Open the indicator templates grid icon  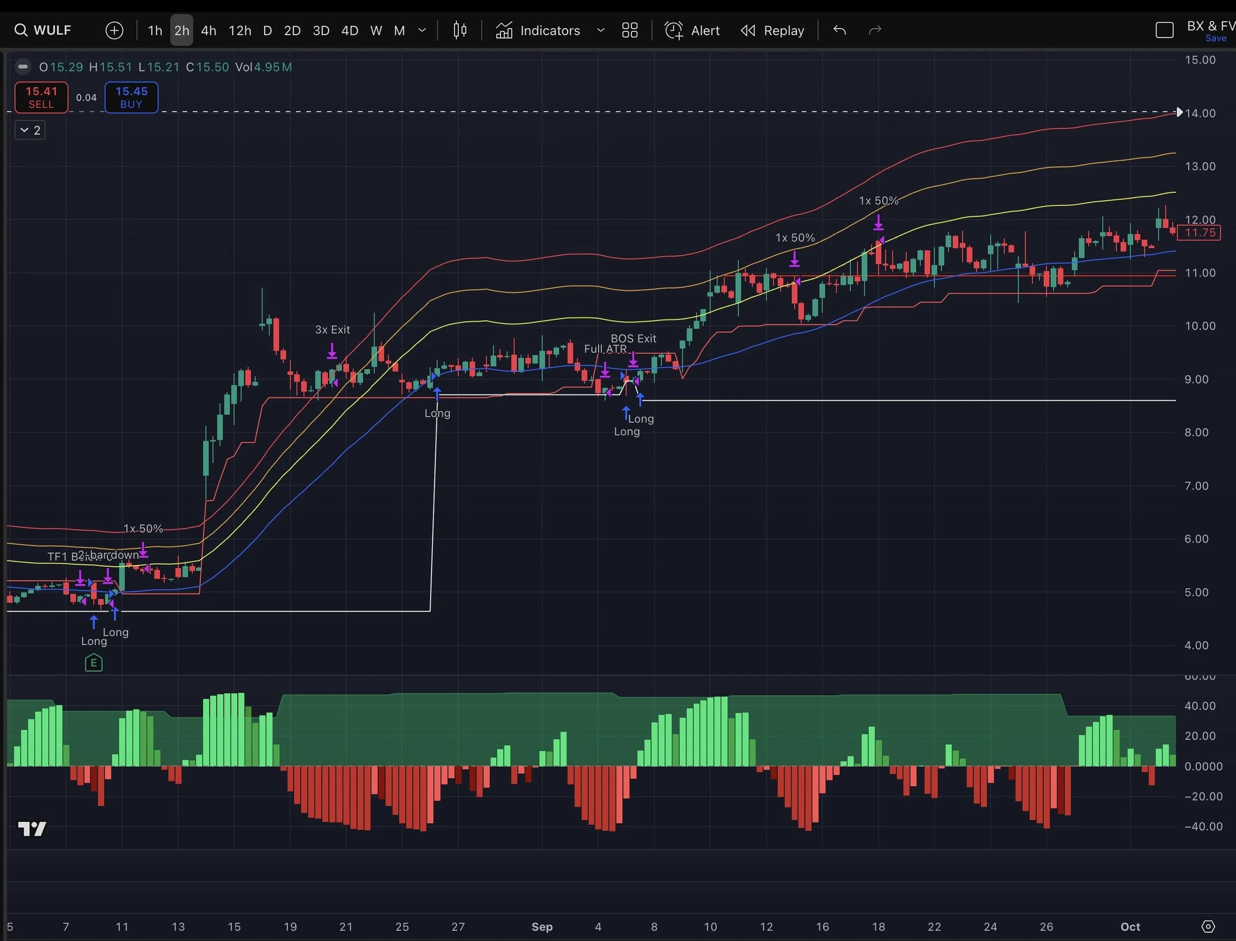(629, 30)
